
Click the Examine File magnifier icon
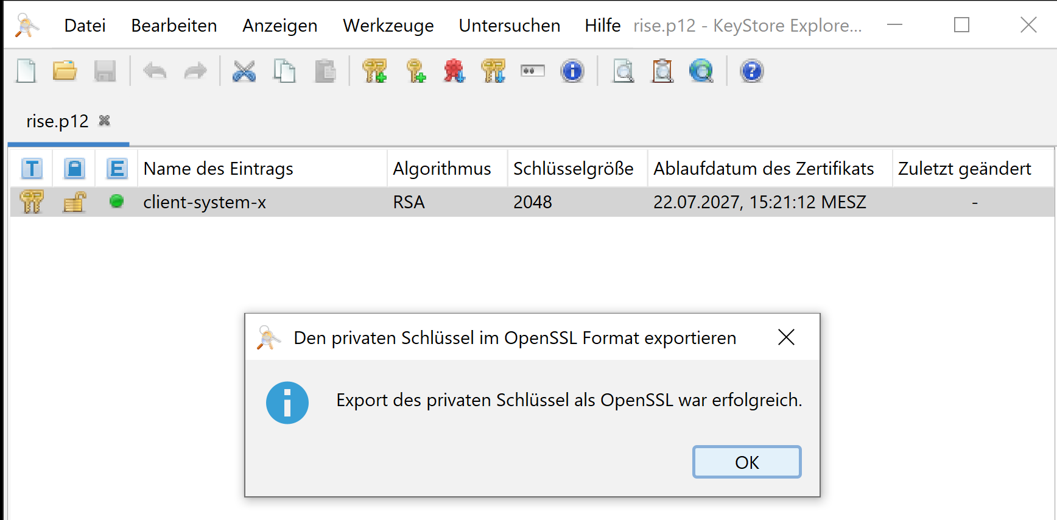click(x=623, y=71)
